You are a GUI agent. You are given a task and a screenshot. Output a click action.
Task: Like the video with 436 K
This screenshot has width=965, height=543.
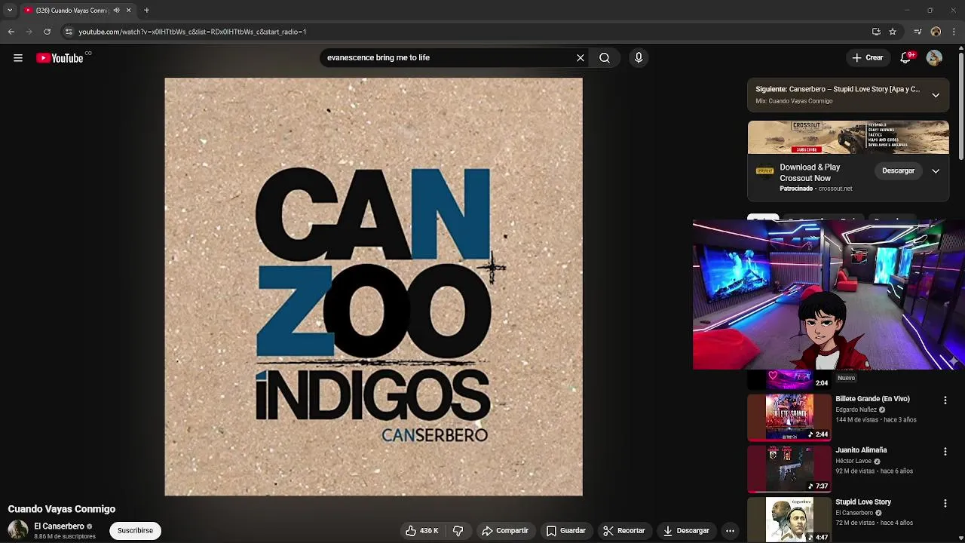[x=422, y=531]
